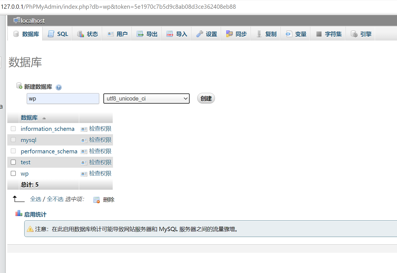Click the 总计: 5 footer text
397x273 pixels.
[30, 185]
